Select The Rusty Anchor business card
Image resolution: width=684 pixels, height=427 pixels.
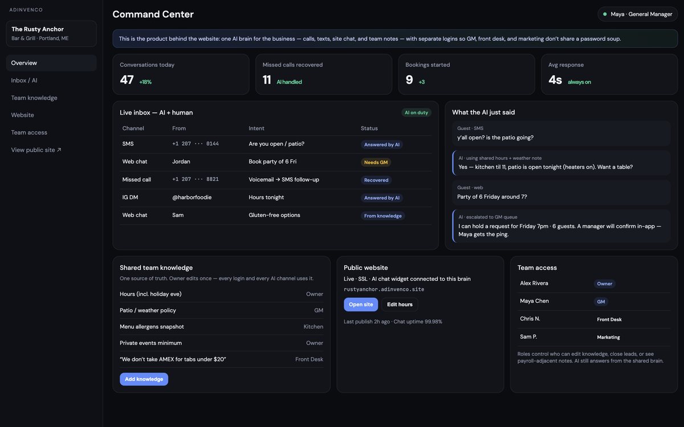pos(51,34)
